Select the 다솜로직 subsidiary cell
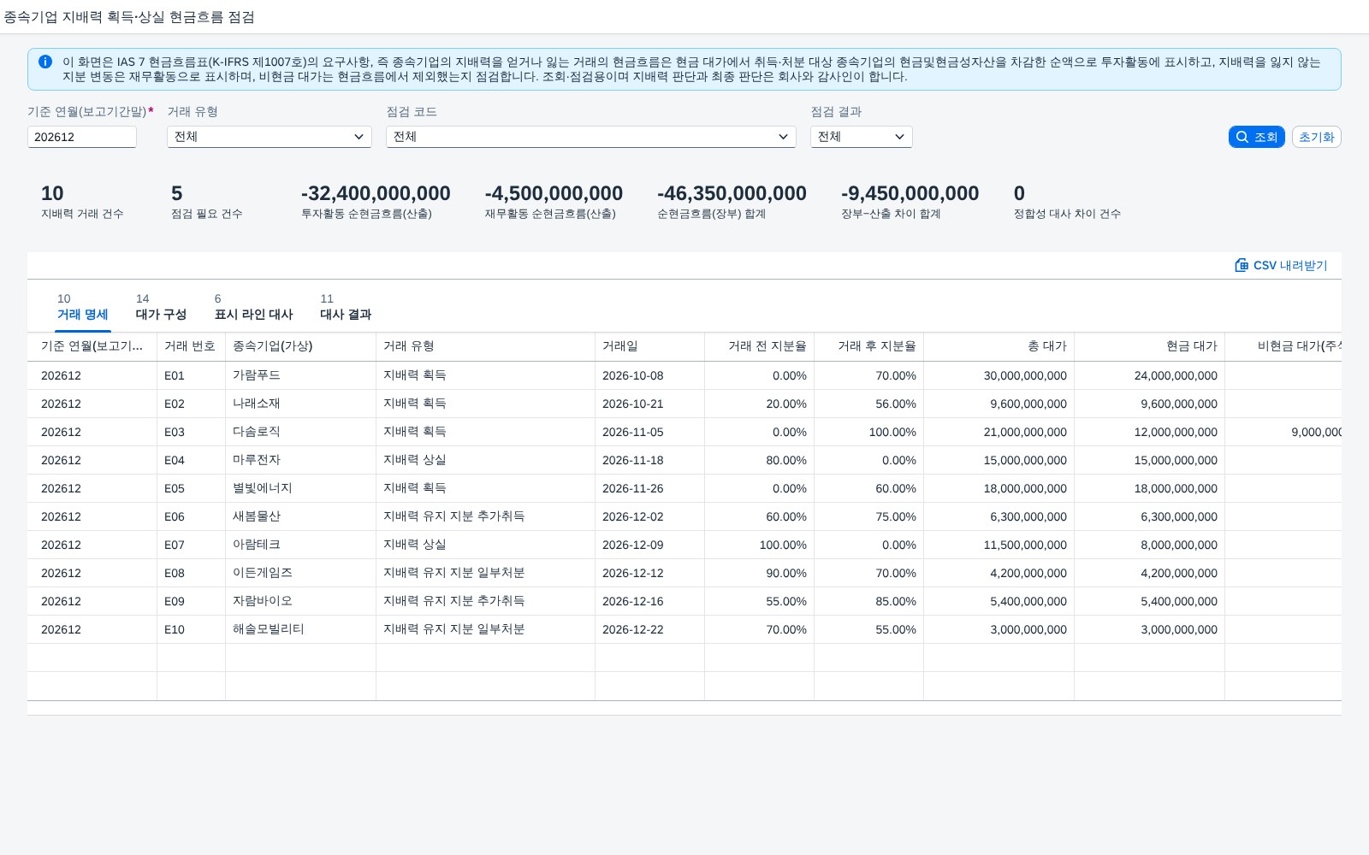This screenshot has height=855, width=1369. (300, 432)
